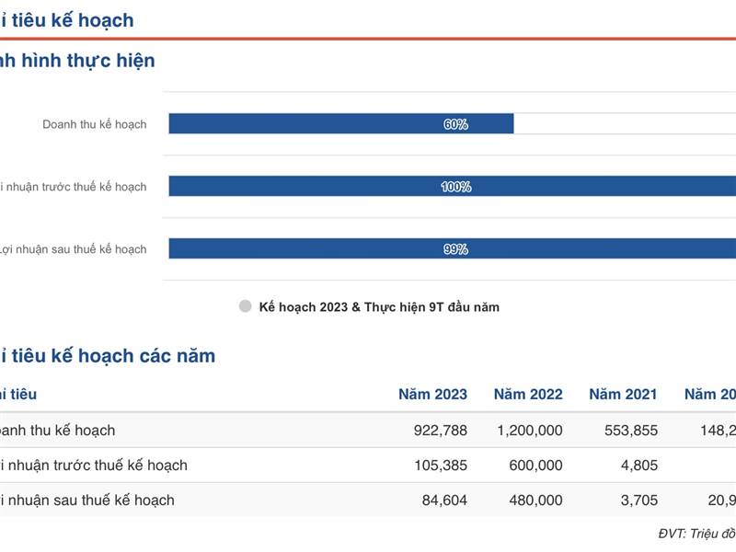Click the gray legend dot for Kế hoạch 2023
The image size is (736, 552).
(x=245, y=307)
